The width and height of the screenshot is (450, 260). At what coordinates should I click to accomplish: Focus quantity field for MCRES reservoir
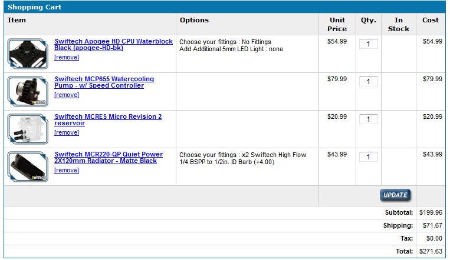click(369, 119)
